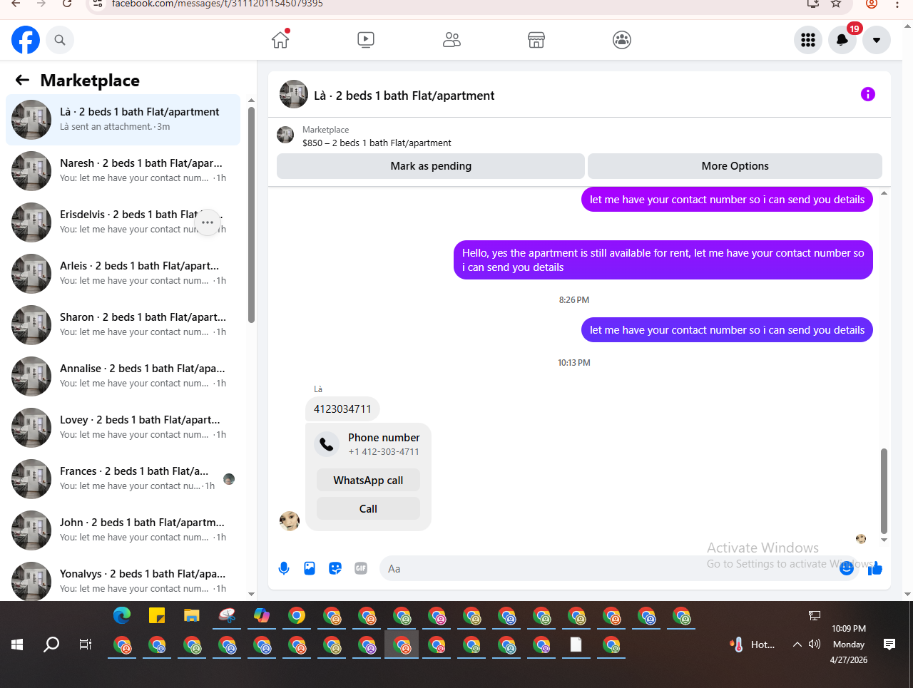Open the Facebook search icon
913x688 pixels.
click(x=60, y=40)
